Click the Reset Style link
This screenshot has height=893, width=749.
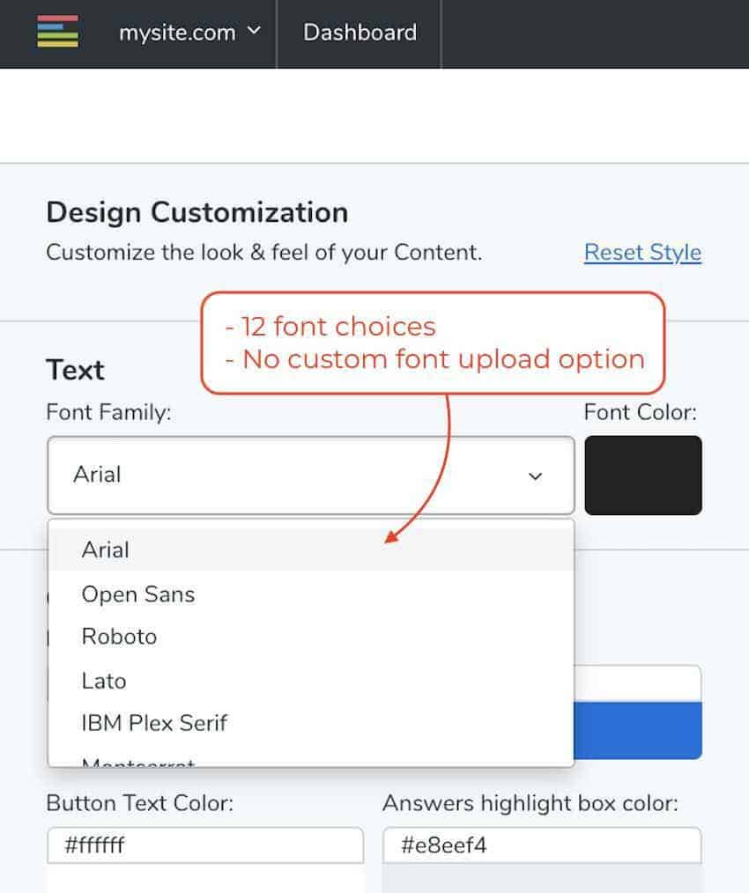pos(642,252)
